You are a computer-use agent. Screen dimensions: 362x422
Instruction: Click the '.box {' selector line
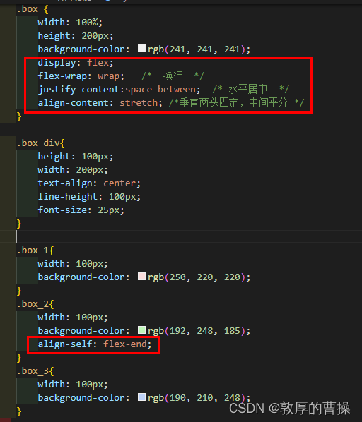tap(33, 9)
